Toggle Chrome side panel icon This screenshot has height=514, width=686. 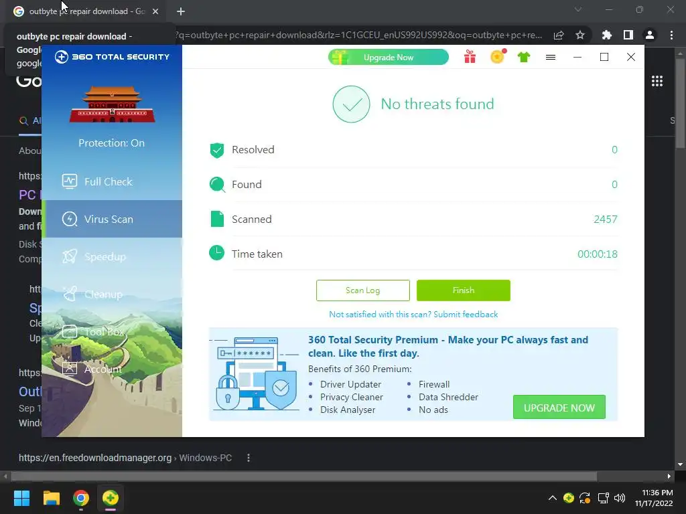point(628,35)
